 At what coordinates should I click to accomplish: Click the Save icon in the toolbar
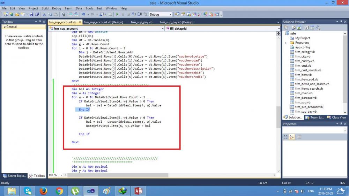click(31, 14)
